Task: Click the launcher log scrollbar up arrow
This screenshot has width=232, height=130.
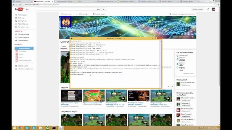Action: pos(161,41)
